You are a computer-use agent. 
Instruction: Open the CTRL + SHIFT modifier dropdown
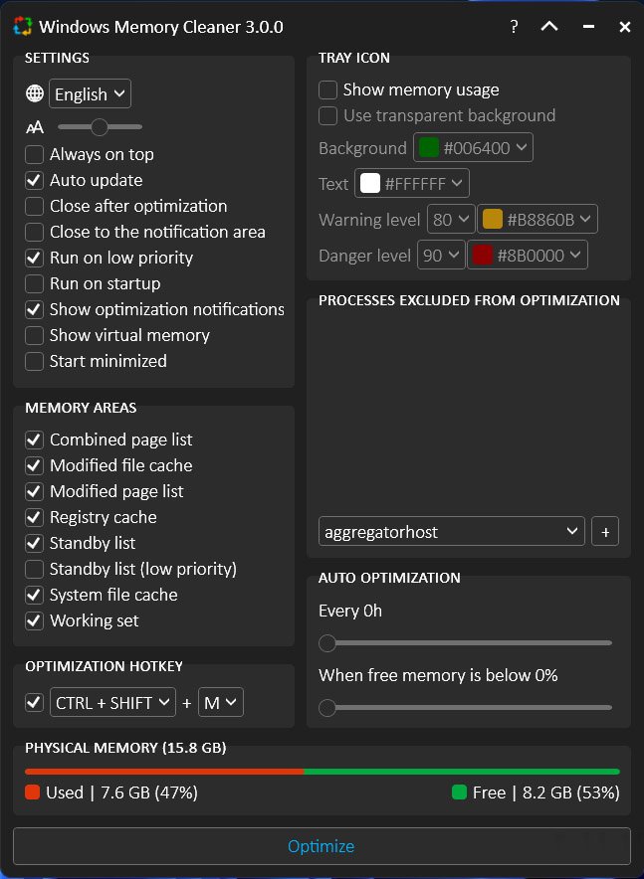coord(112,703)
